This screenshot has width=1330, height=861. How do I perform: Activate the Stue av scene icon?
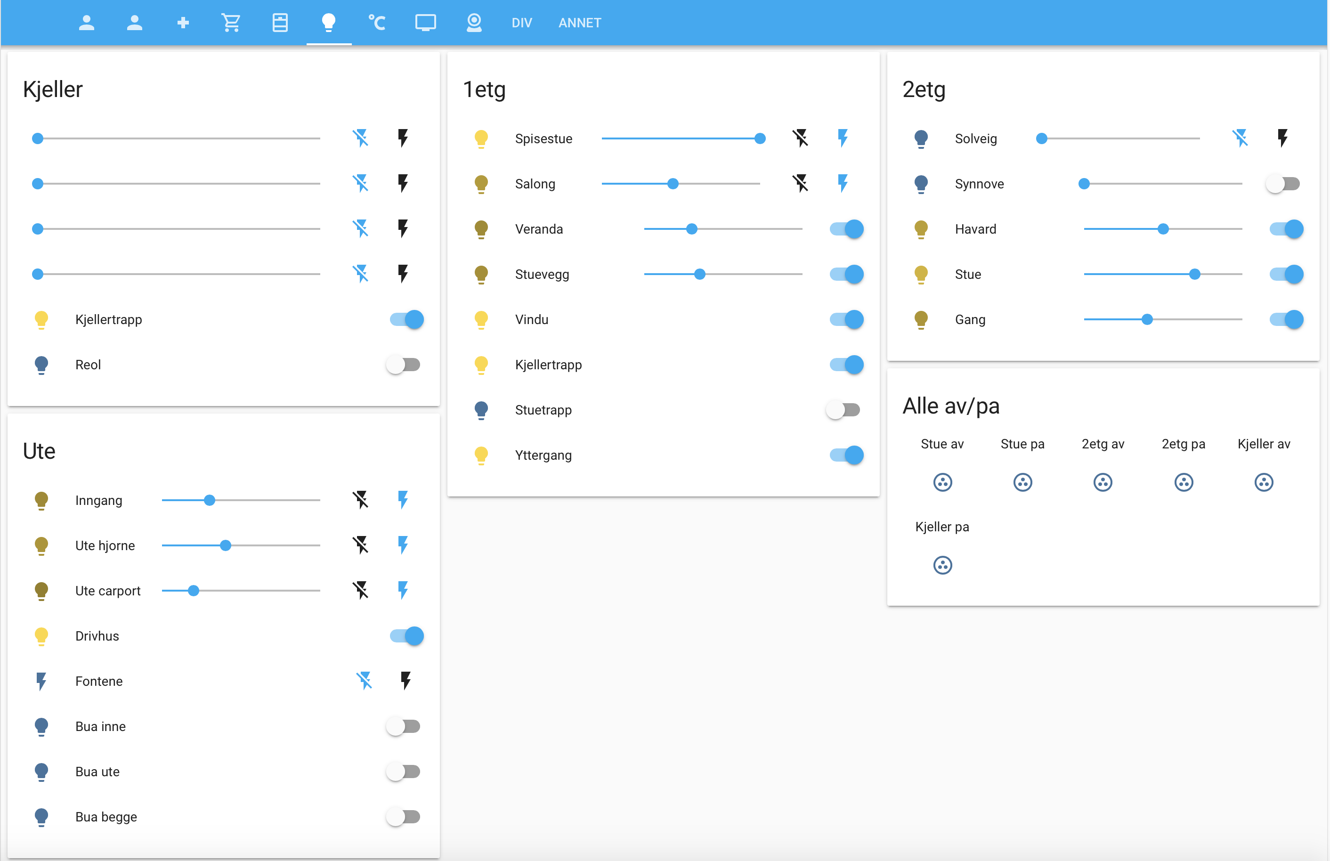(x=942, y=482)
